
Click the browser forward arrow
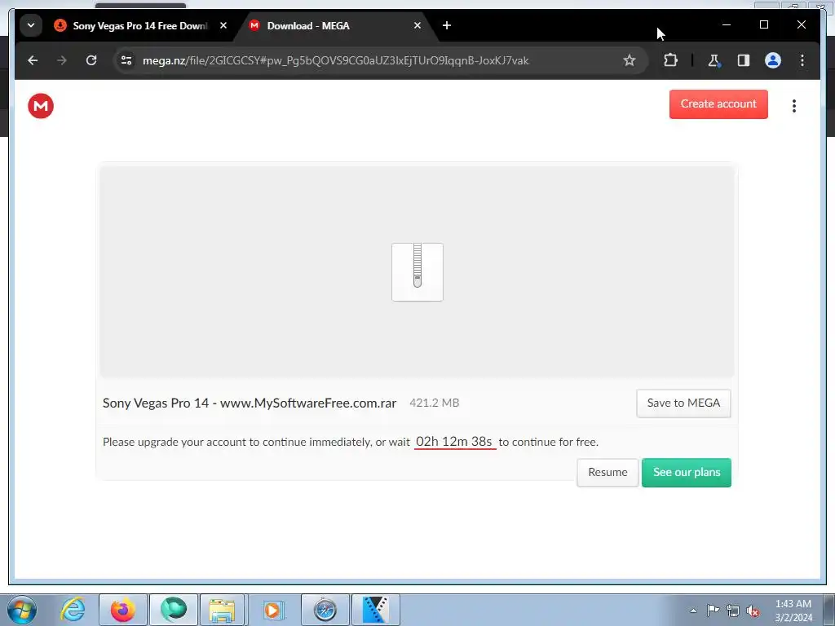tap(62, 60)
